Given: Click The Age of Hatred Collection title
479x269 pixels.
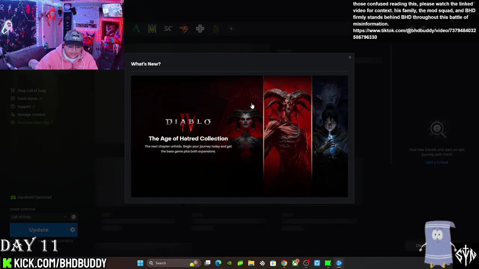Looking at the screenshot, I should tap(188, 139).
